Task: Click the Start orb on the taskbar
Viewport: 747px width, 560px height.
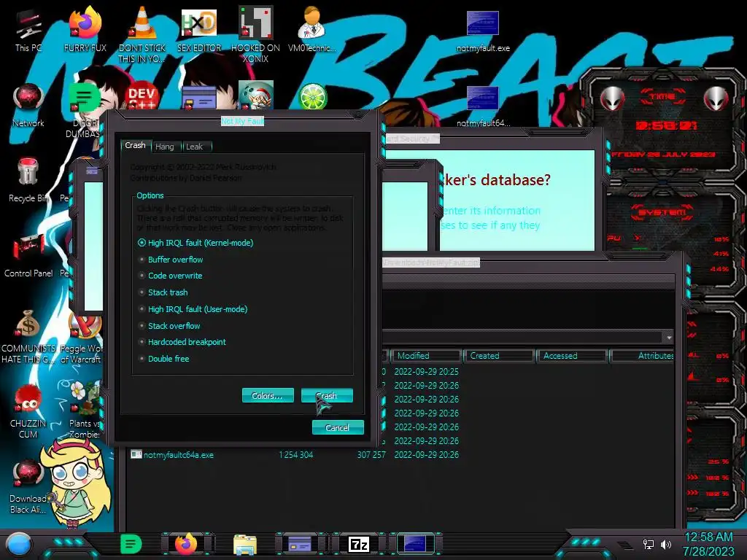Action: 19,544
